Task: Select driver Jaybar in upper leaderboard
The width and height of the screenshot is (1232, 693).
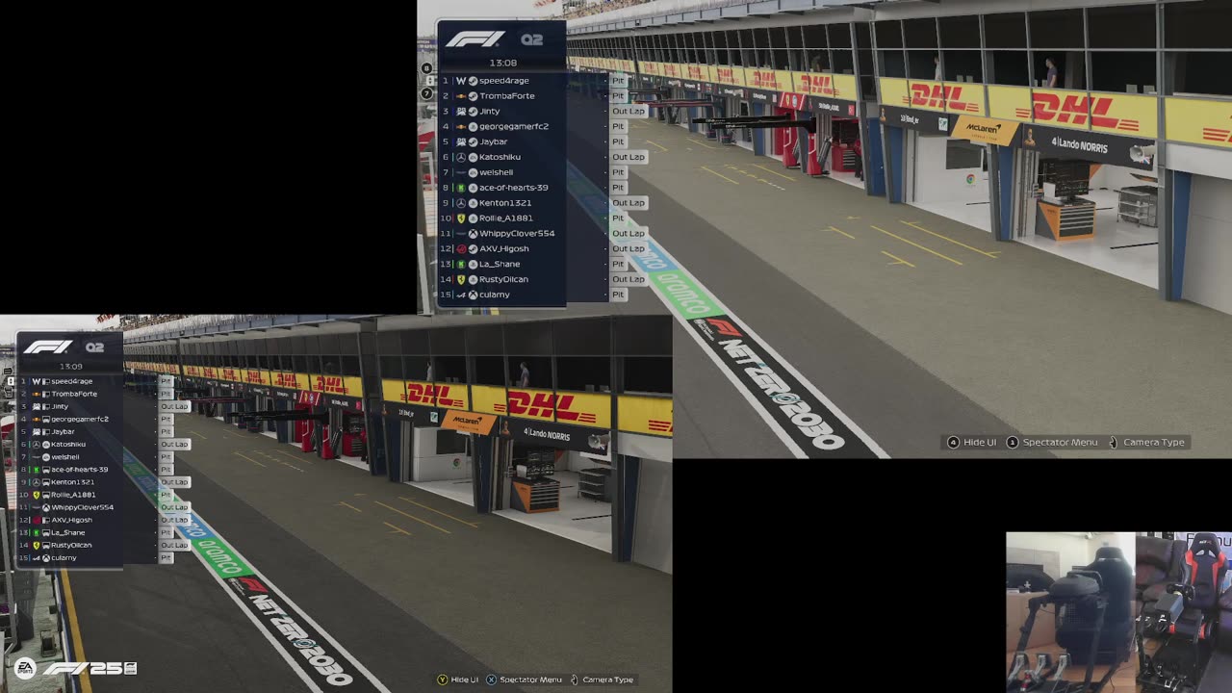Action: coord(493,142)
